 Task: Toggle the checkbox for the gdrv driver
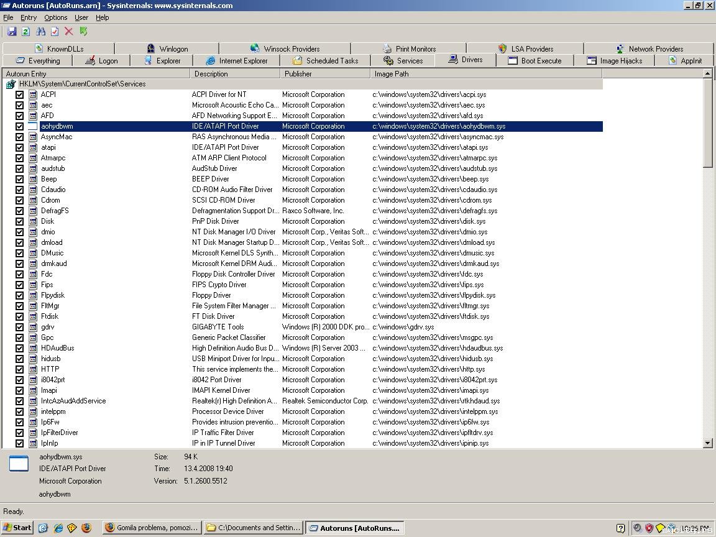(x=19, y=327)
